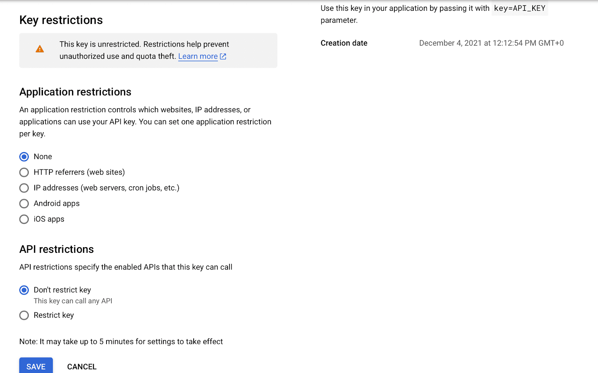Open the Learn more link

[198, 56]
